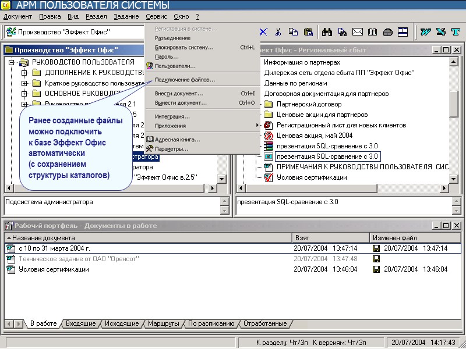Expand the Краткое руководство пользователя folder
Screen dimensions: 466x349
pyautogui.click(x=24, y=83)
